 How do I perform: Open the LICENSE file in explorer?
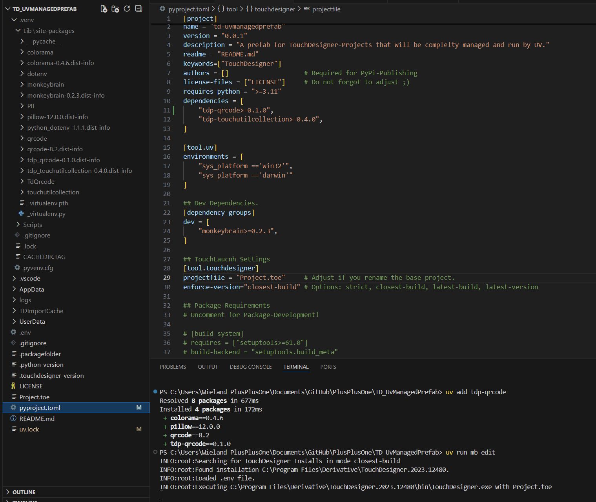pyautogui.click(x=31, y=386)
